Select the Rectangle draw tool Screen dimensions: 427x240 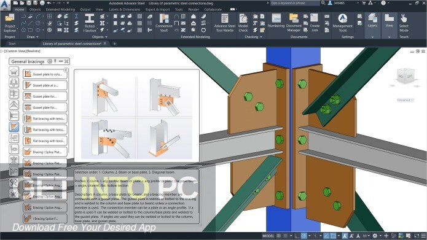pyautogui.click(x=30, y=30)
